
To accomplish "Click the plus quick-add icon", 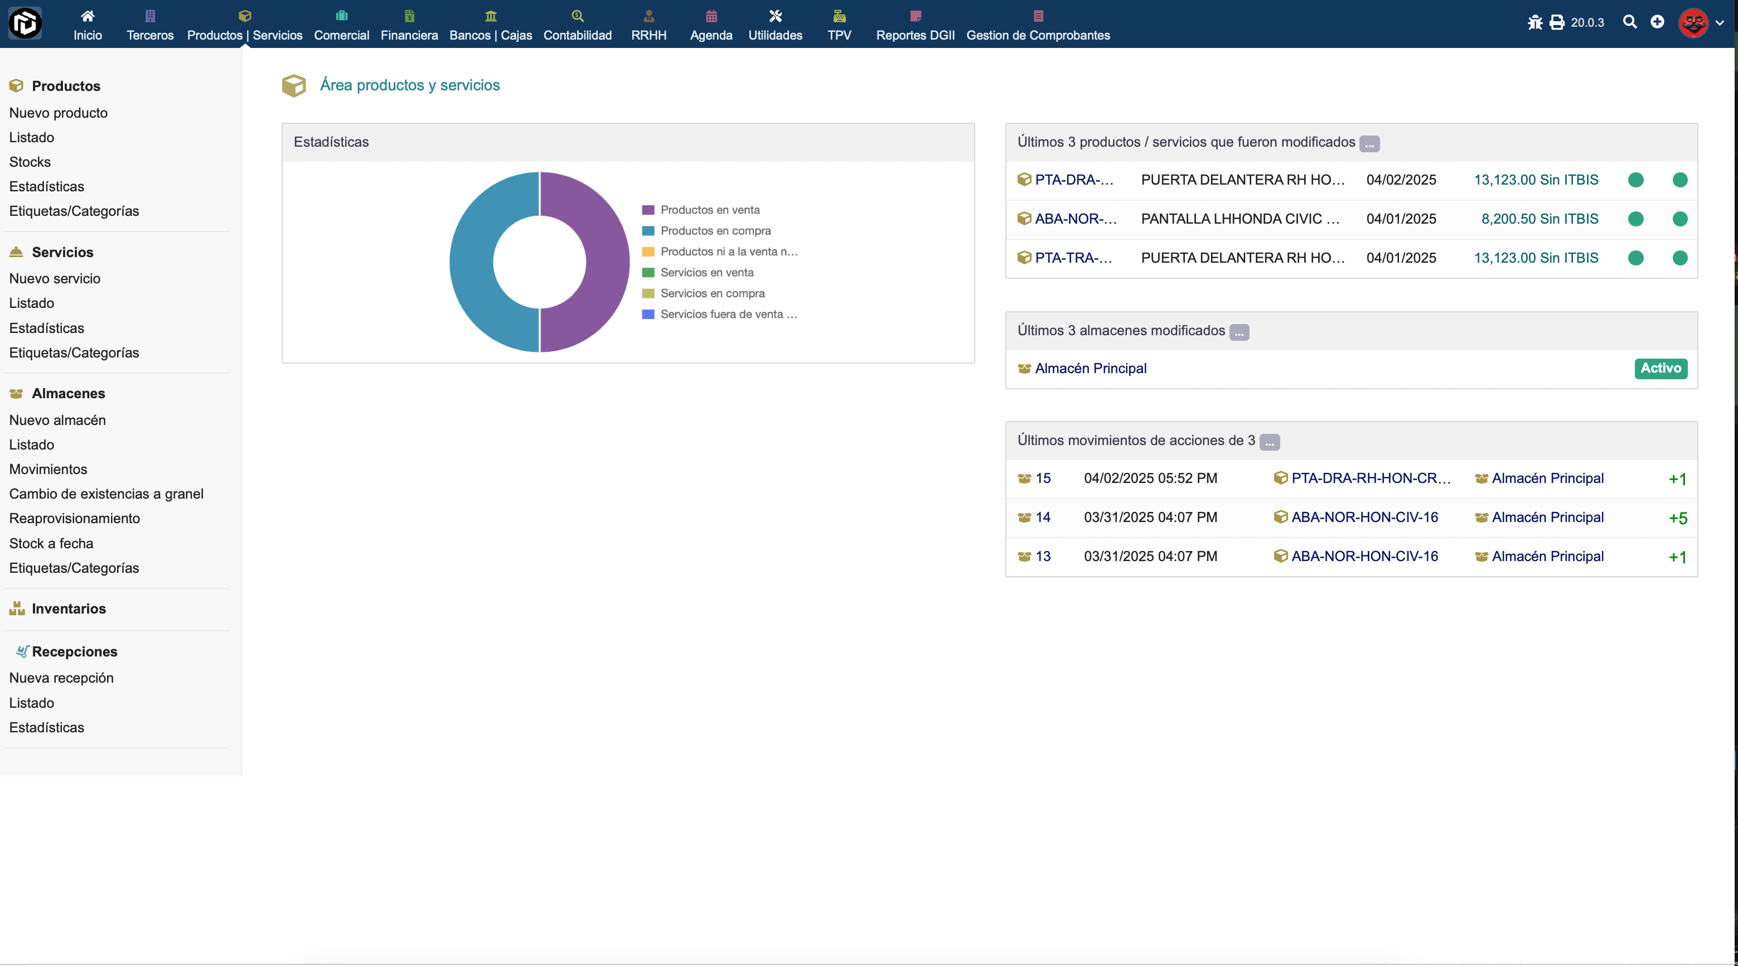I will (1657, 22).
